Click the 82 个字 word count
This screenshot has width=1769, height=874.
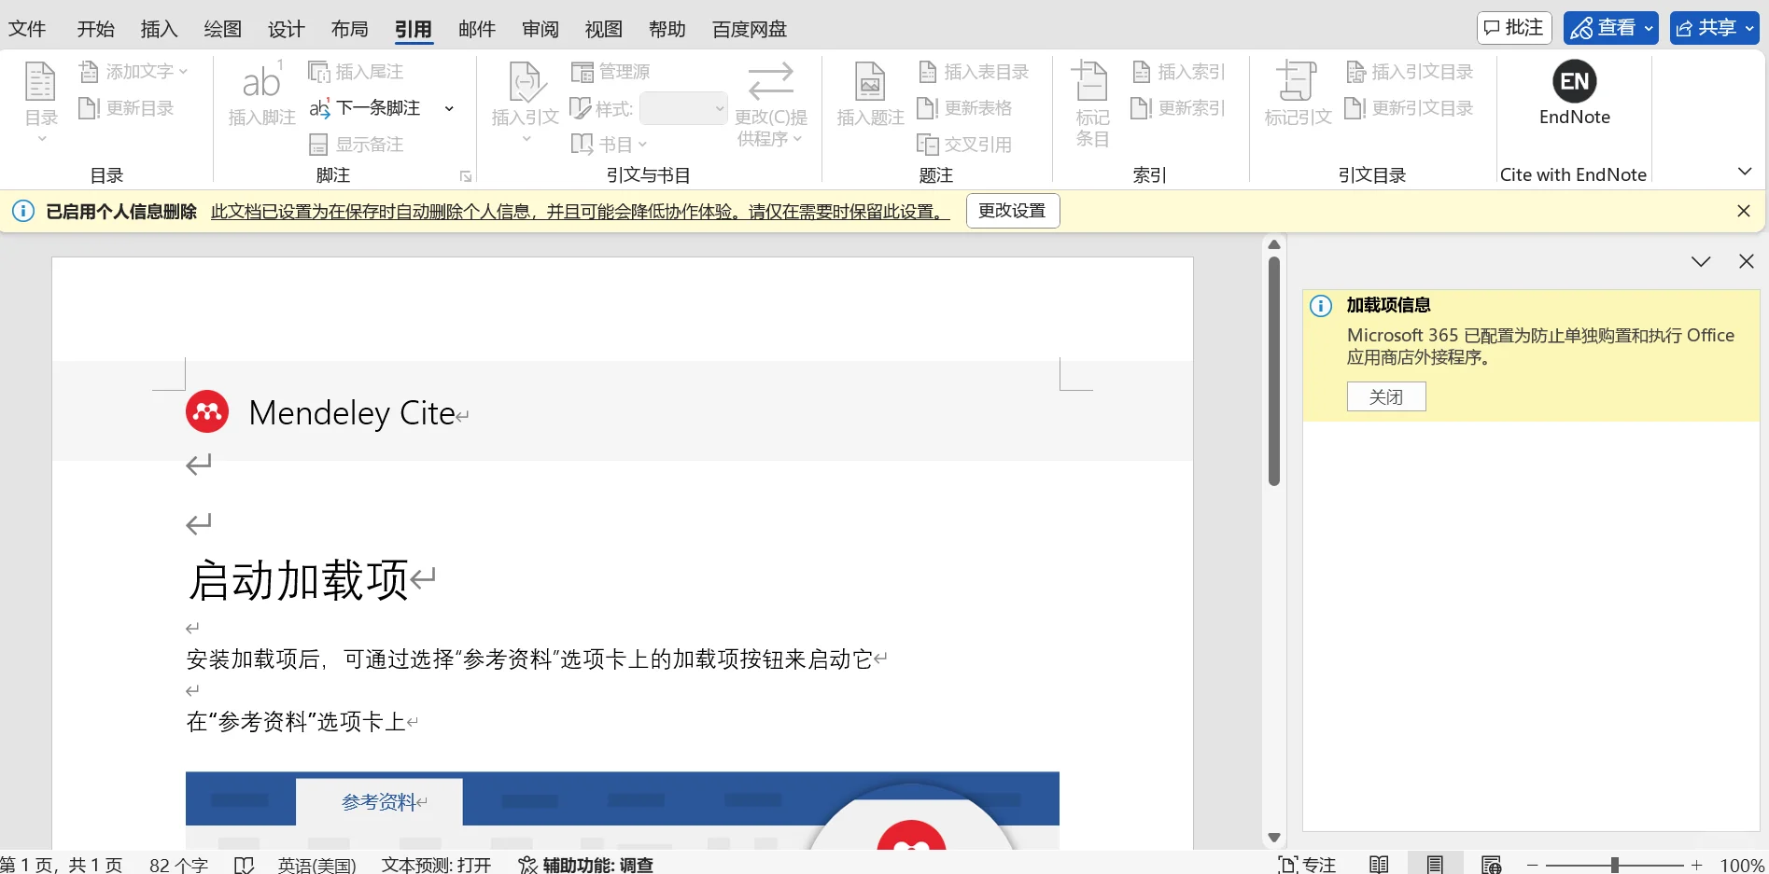pos(178,865)
